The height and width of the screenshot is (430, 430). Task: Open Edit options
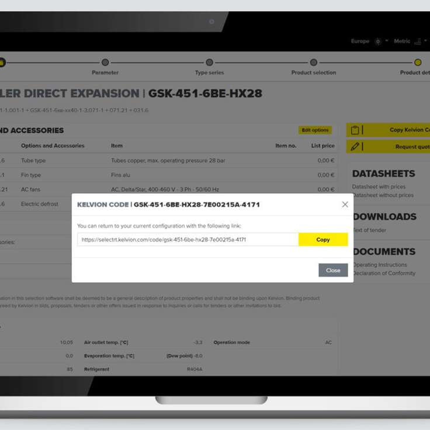315,130
